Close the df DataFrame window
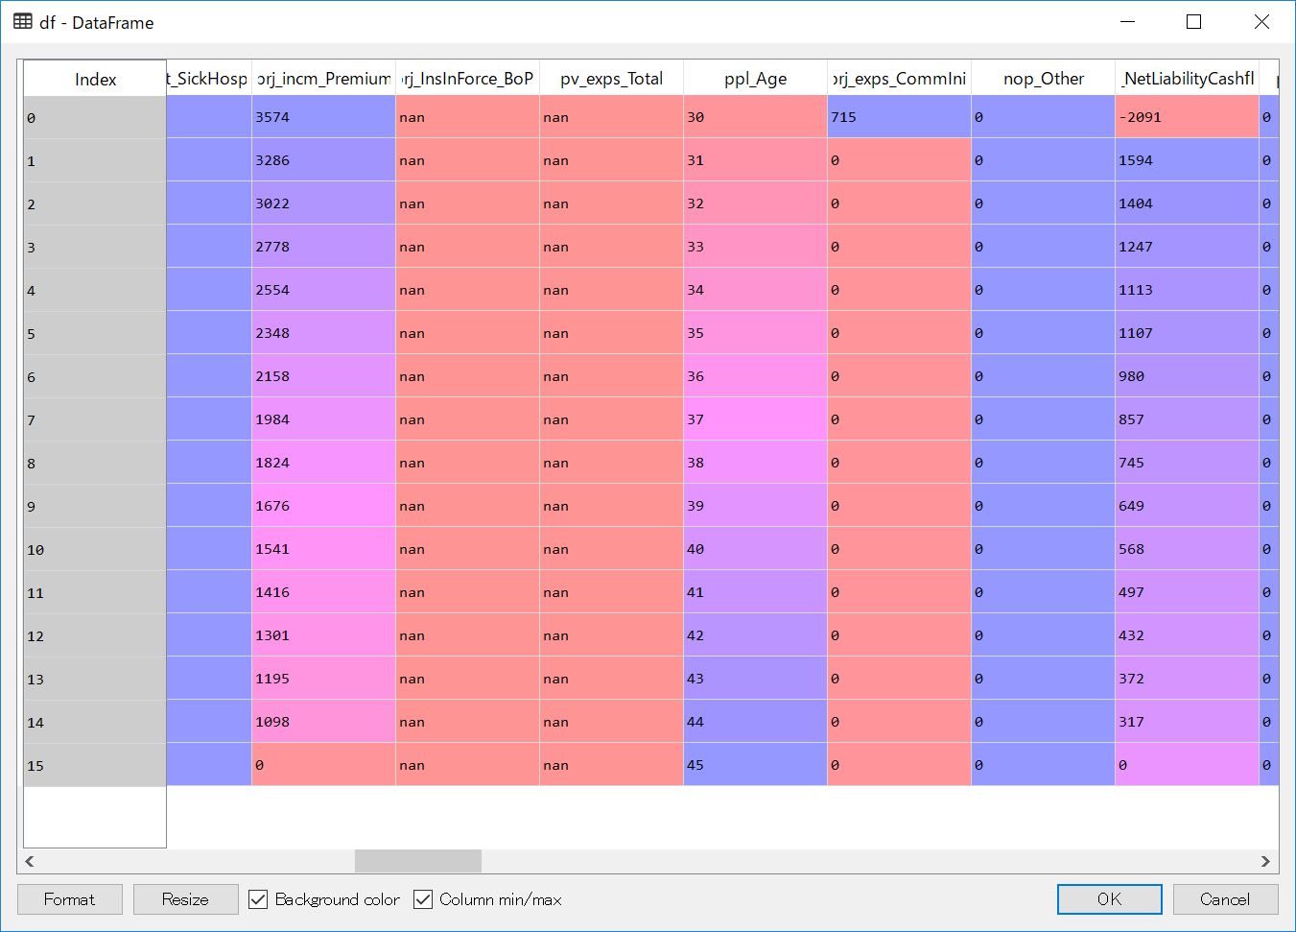1296x932 pixels. pos(1261,22)
